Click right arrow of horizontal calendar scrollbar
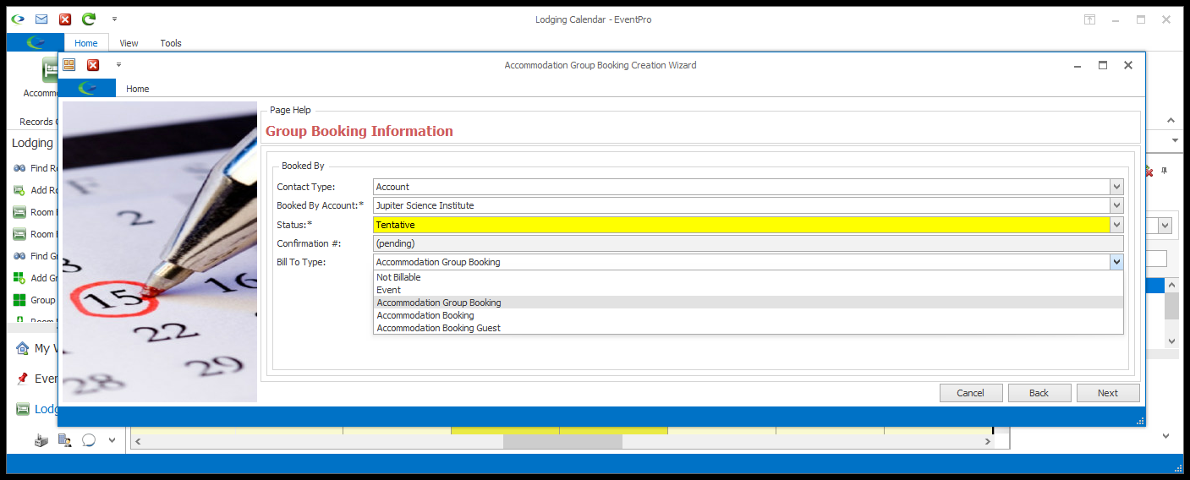Image resolution: width=1190 pixels, height=480 pixels. click(x=987, y=441)
